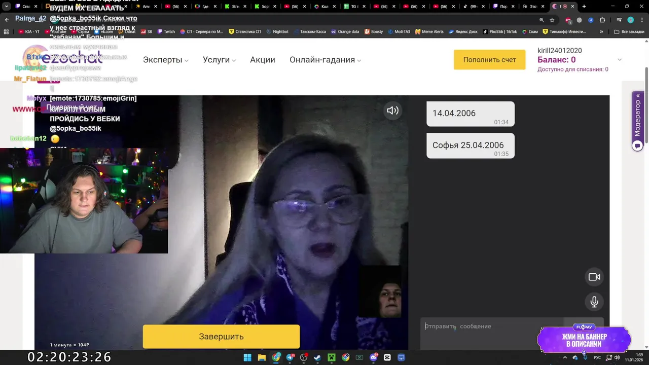Expand the Онлайн-гадания menu
The height and width of the screenshot is (365, 649).
tap(325, 60)
